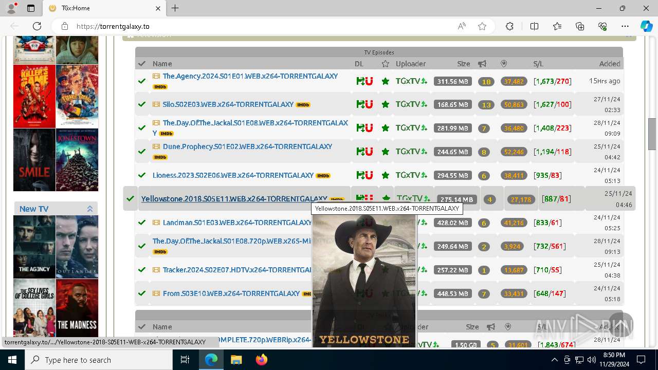Open Read aloud in address bar
658x370 pixels.
click(462, 26)
